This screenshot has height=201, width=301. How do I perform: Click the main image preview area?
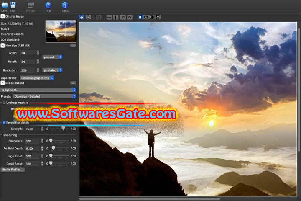coord(188,109)
